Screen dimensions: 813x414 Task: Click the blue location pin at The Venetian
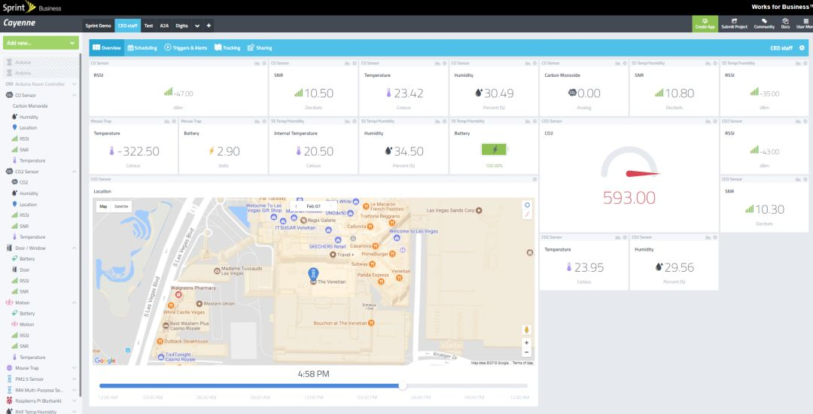[x=313, y=274]
